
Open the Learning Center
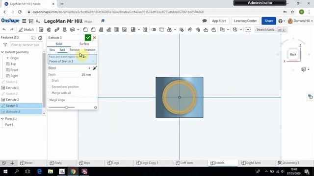pyautogui.click(x=245, y=21)
